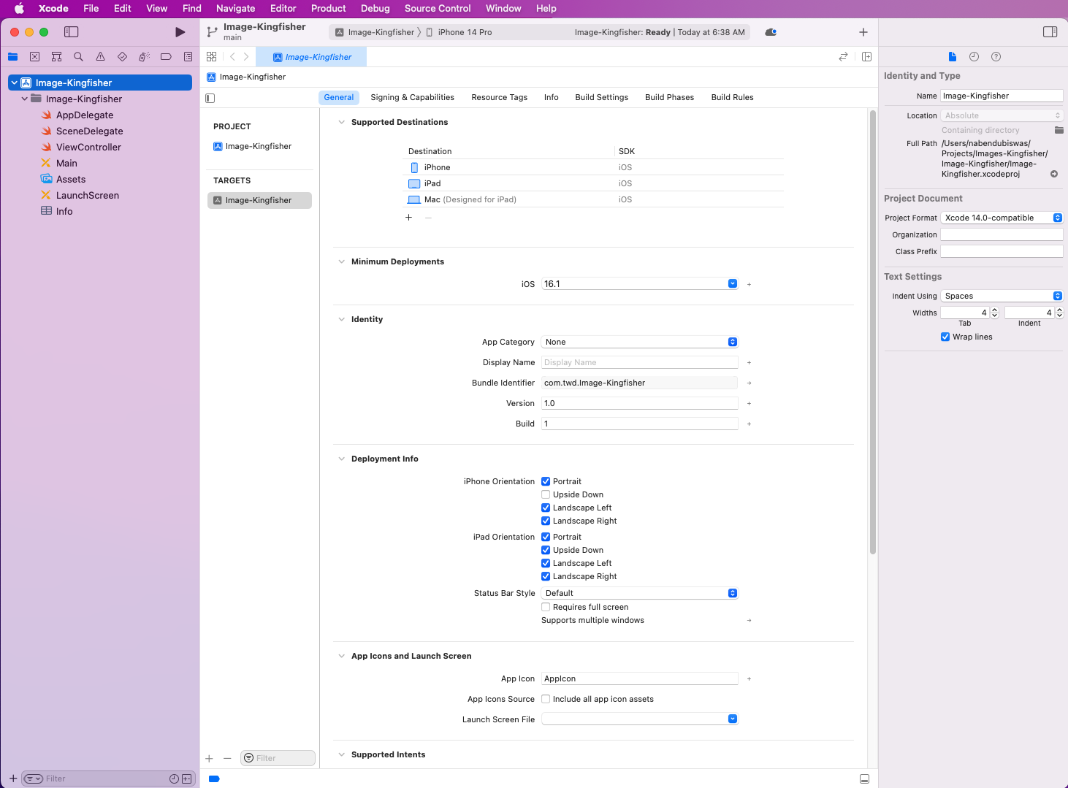The width and height of the screenshot is (1068, 788).
Task: Collapse the Deployment Info section
Action: click(341, 459)
